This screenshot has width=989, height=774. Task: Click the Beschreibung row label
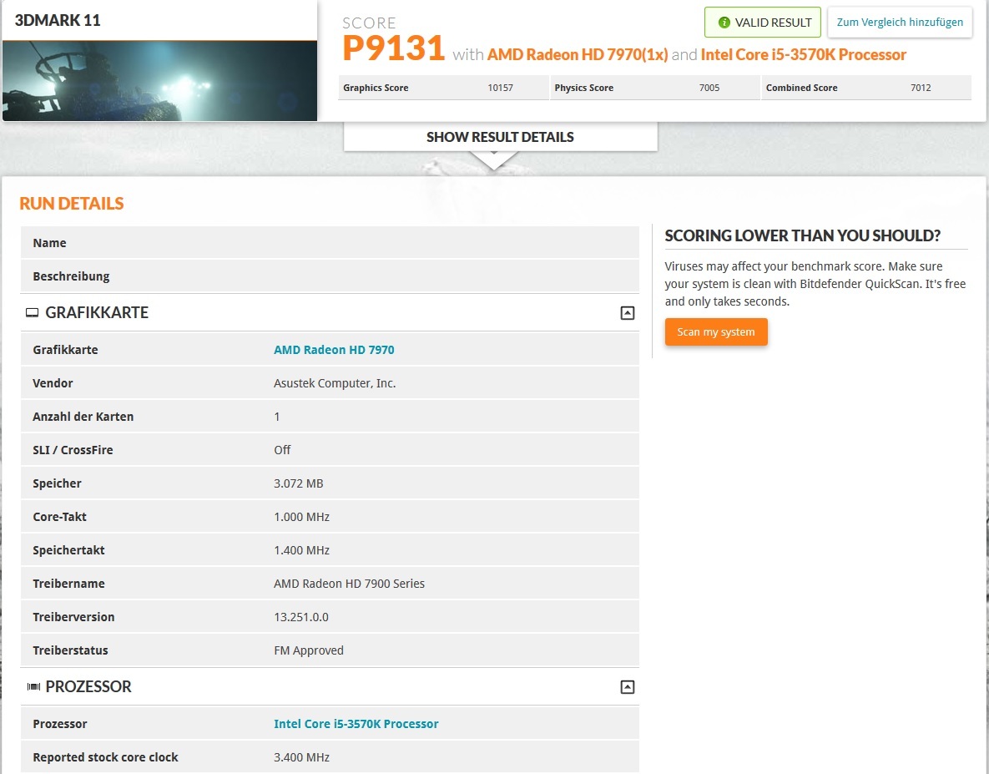pyautogui.click(x=71, y=276)
